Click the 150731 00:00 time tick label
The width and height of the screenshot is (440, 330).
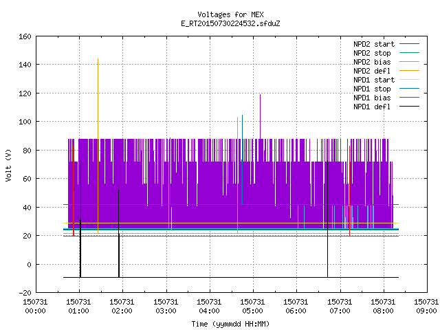point(35,307)
